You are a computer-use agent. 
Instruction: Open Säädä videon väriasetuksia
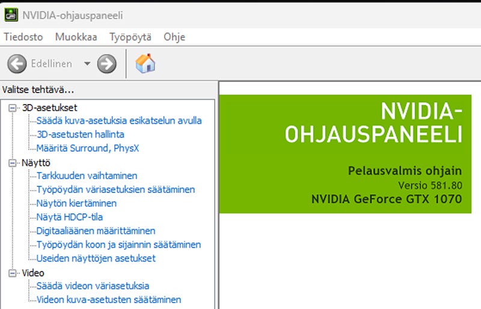[93, 286]
